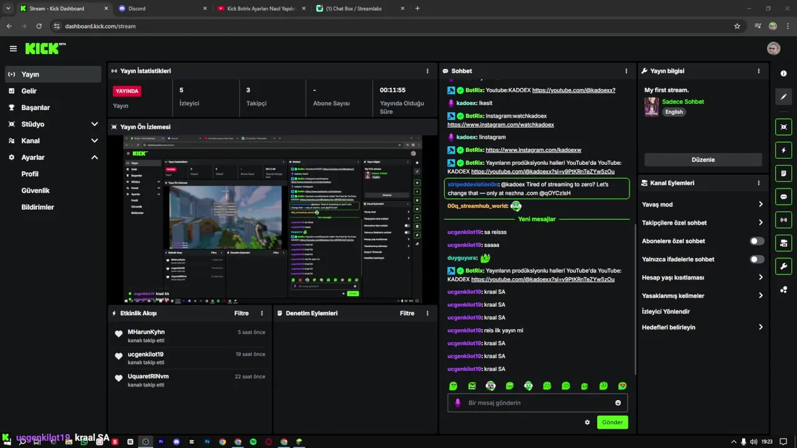The image size is (797, 448).
Task: Open Filtre in Denetim Eylemleri panel
Action: click(x=407, y=313)
